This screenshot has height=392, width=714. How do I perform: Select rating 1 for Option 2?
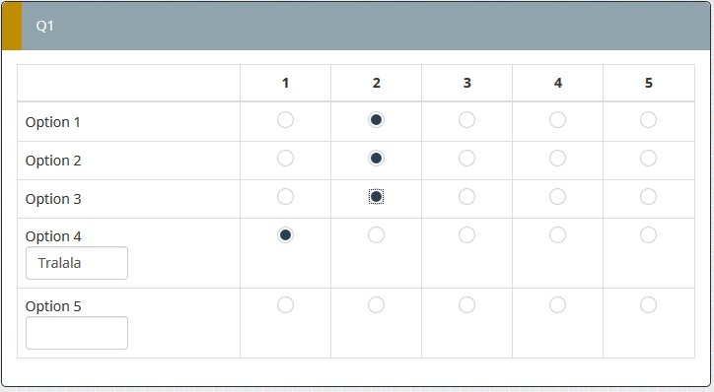tap(285, 159)
